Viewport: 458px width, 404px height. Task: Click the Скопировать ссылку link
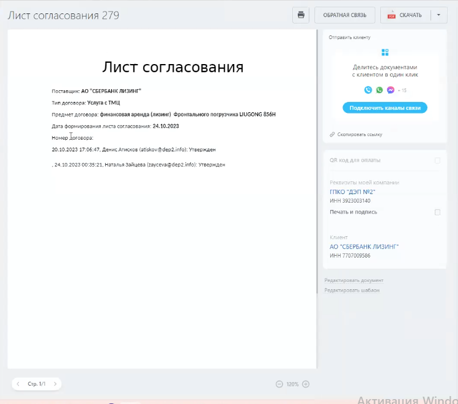[x=360, y=134]
